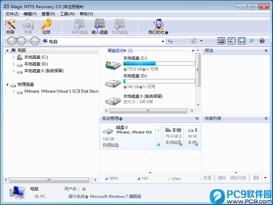Click the SK-PC computer name text
Screen dimensions: 273x205
pos(40,196)
